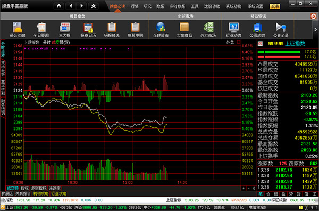
Task: Switch to 财务透视 side tab
Action: pyautogui.click(x=3, y=107)
